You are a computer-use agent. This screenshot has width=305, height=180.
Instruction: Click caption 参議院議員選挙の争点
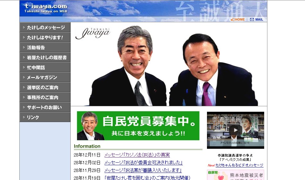[235, 155]
